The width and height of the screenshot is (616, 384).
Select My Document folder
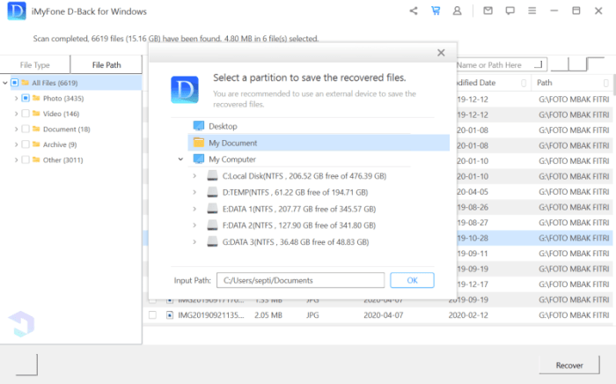pyautogui.click(x=319, y=143)
